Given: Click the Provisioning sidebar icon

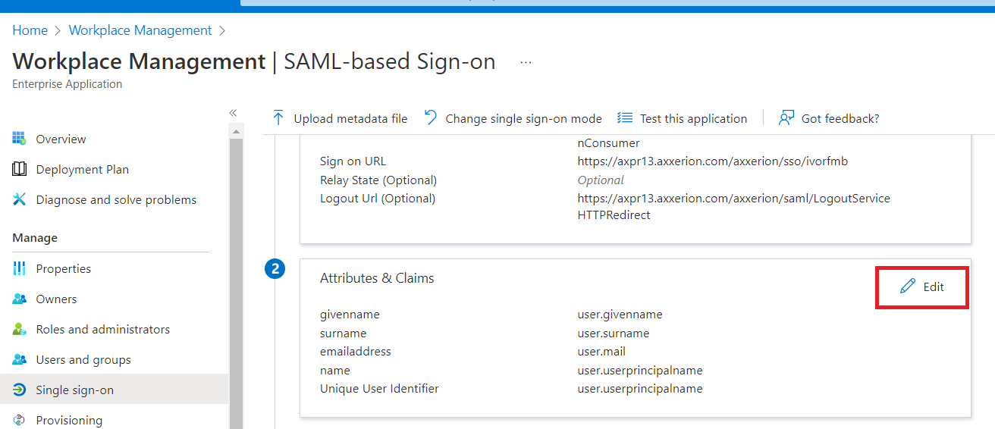Looking at the screenshot, I should 20,420.
